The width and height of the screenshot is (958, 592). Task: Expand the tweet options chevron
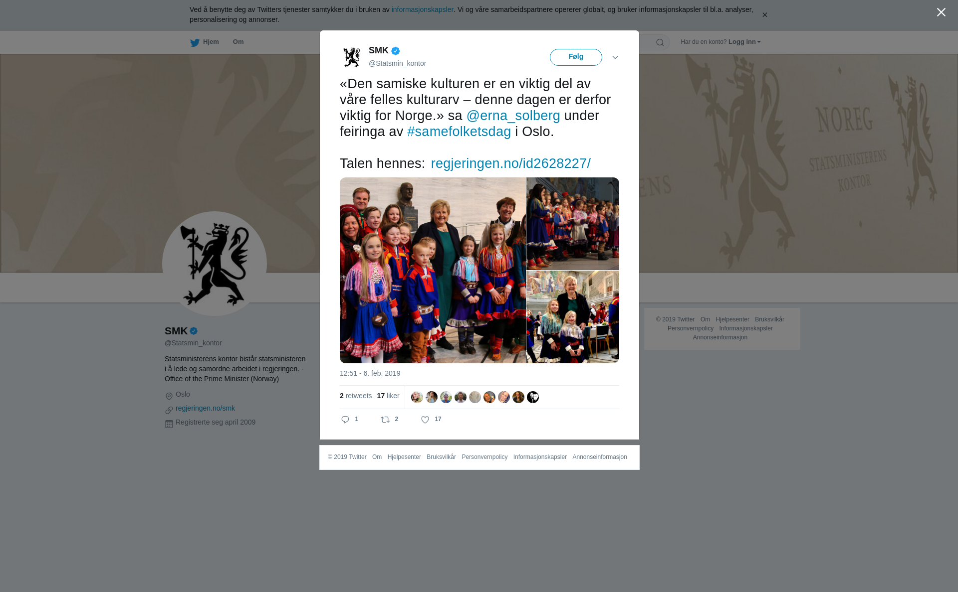tap(615, 57)
